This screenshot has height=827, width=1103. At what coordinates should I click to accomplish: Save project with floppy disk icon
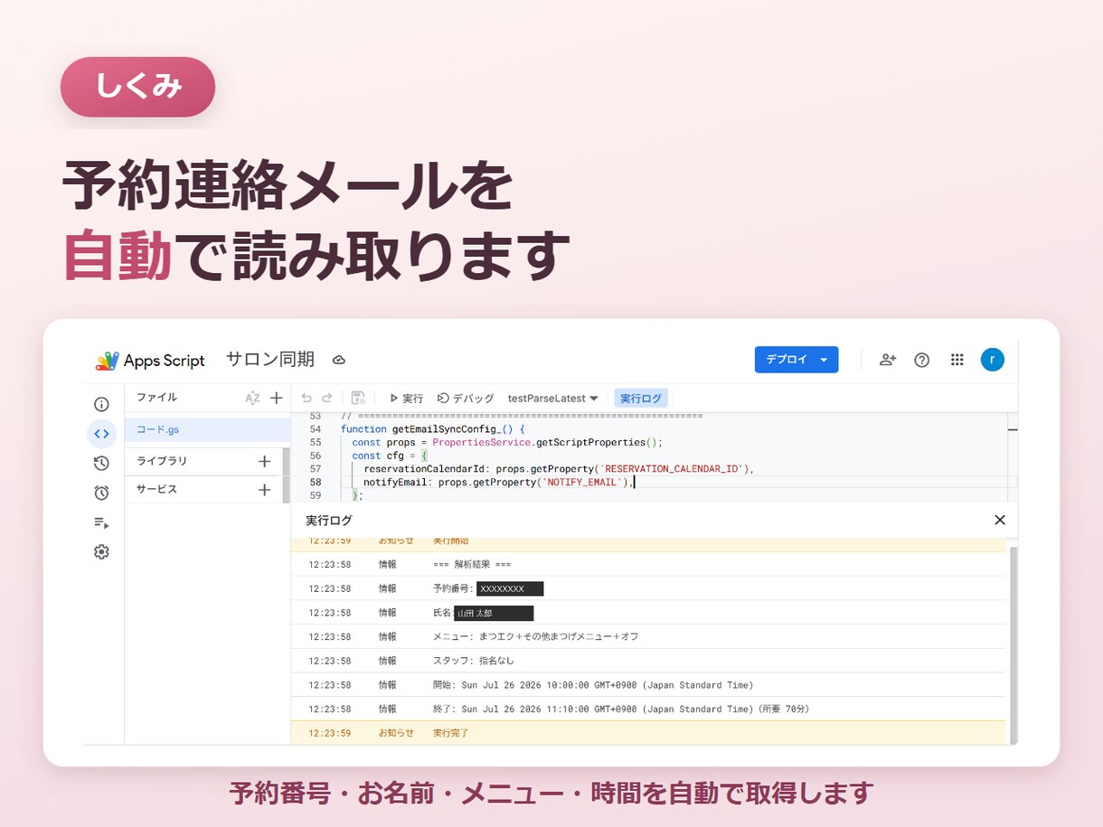coord(358,398)
